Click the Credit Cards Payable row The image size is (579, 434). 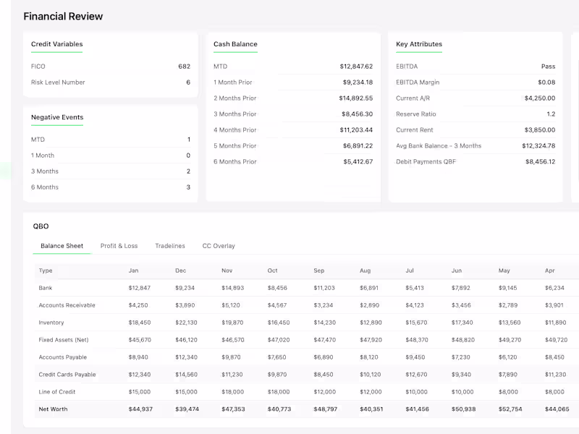pyautogui.click(x=306, y=374)
